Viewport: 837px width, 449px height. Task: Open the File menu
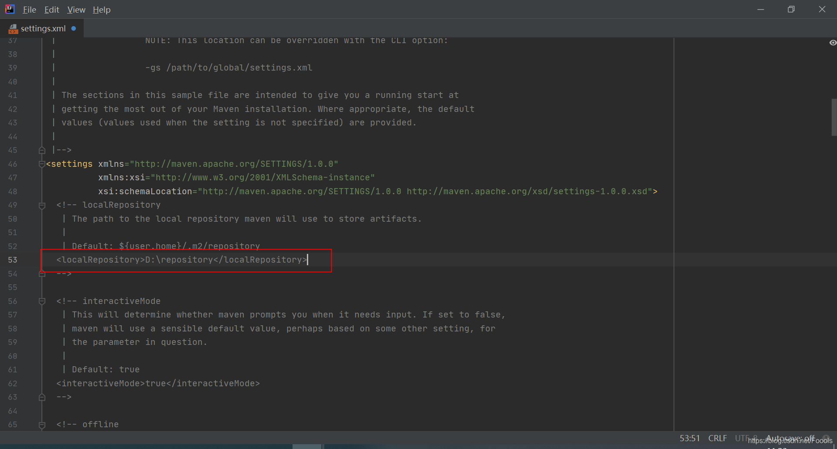point(29,10)
